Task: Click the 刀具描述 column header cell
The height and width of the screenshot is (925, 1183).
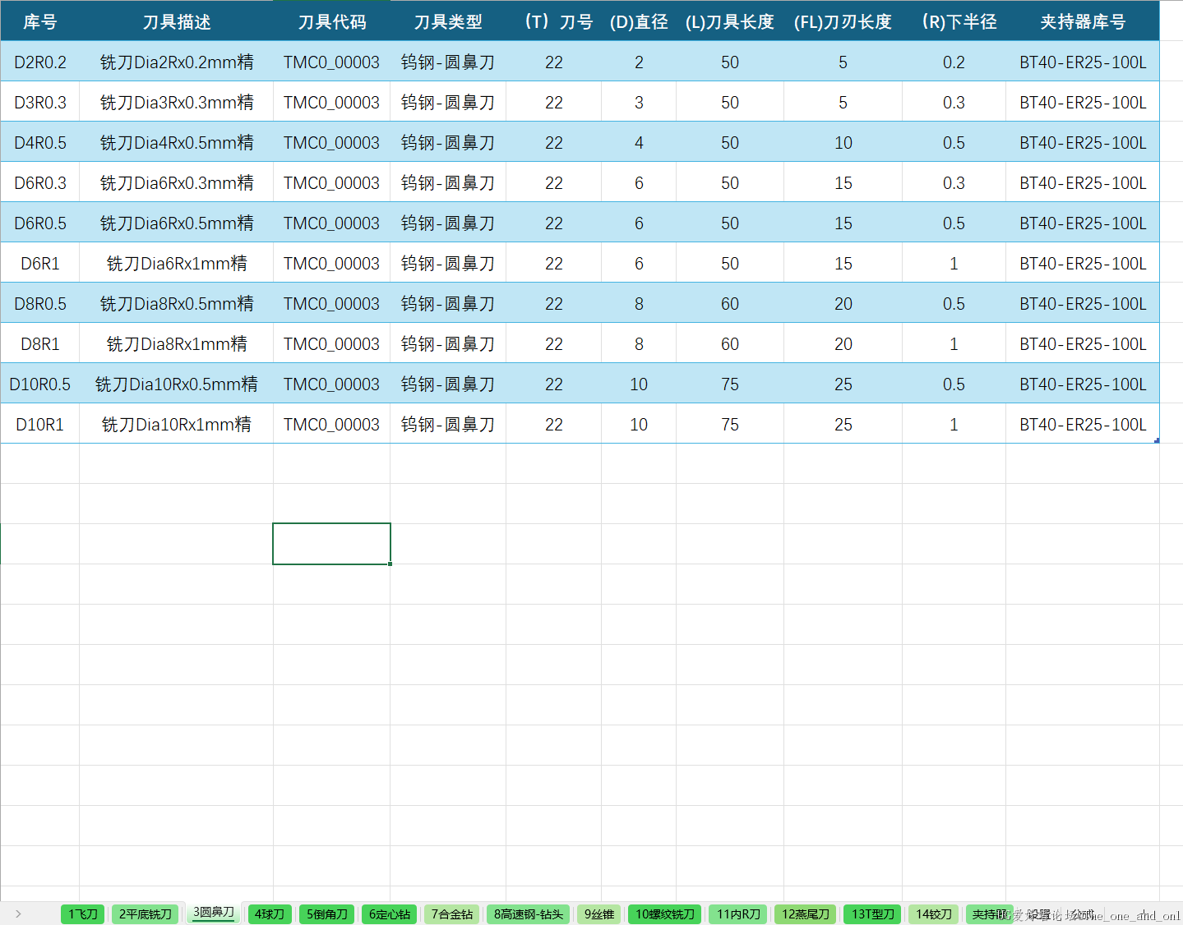Action: pos(177,21)
